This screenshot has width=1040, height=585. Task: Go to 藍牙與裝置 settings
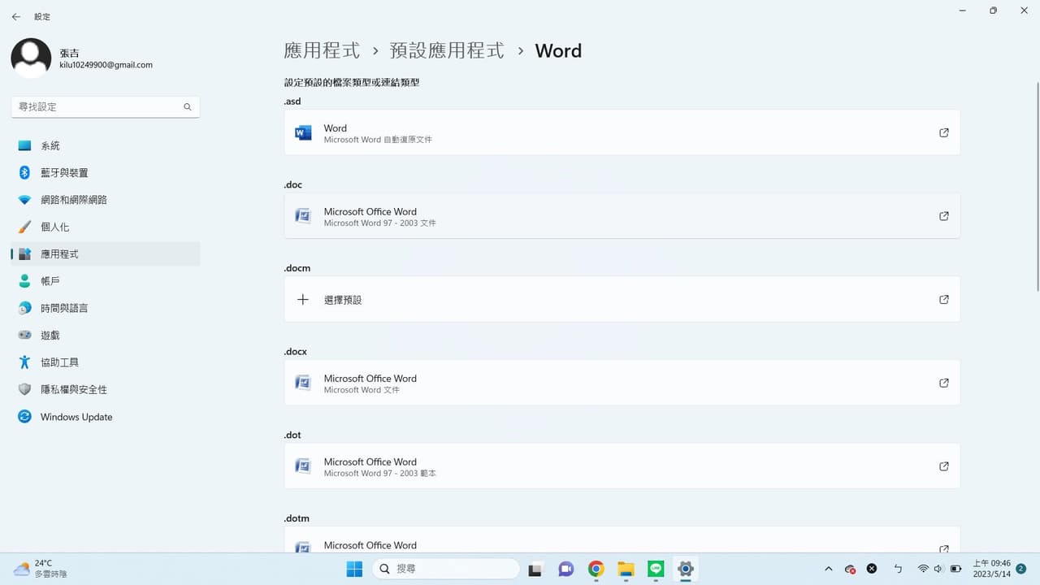pos(106,172)
